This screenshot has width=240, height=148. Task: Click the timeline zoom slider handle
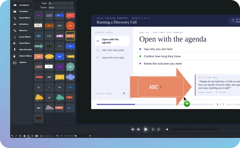[x=76, y=136]
